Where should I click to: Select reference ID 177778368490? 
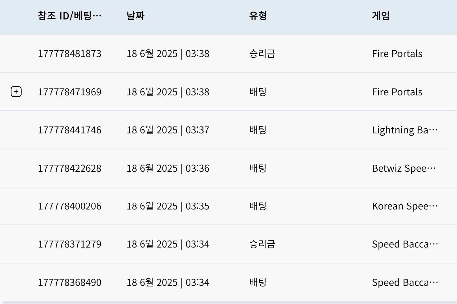click(70, 282)
